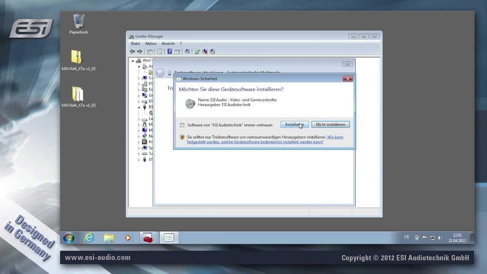Click the red toolbox taskbar icon
487x274 pixels.
coord(148,238)
